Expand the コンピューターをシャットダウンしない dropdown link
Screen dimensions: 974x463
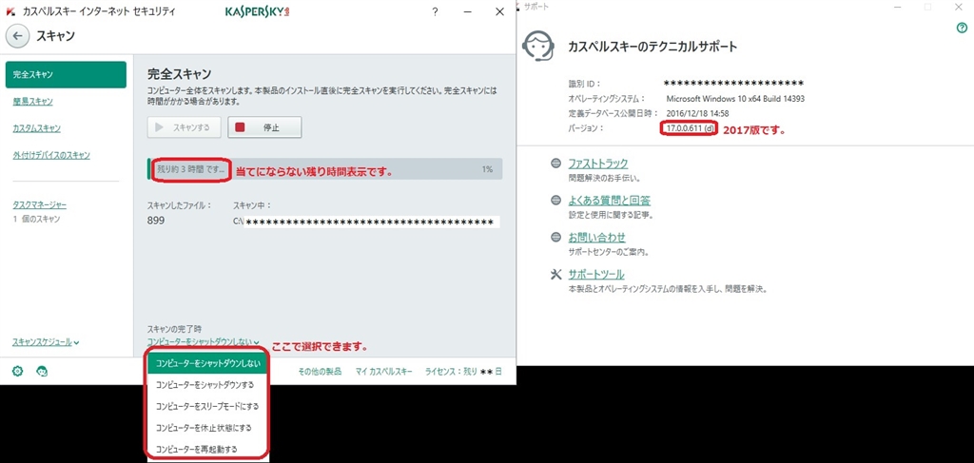204,342
